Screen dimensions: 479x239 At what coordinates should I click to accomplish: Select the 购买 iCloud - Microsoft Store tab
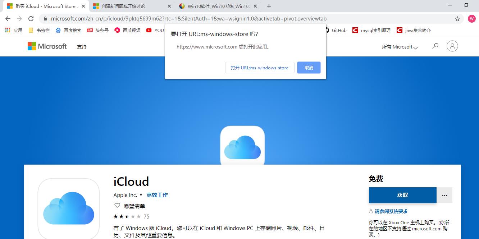pyautogui.click(x=45, y=6)
